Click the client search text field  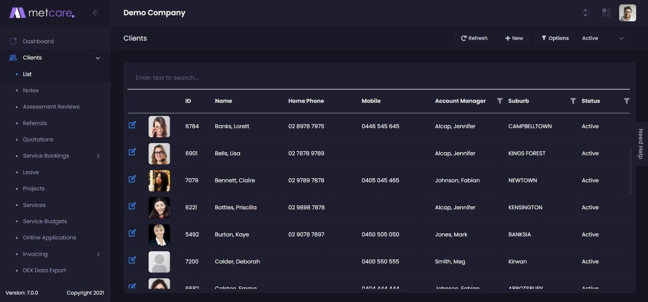tap(378, 78)
